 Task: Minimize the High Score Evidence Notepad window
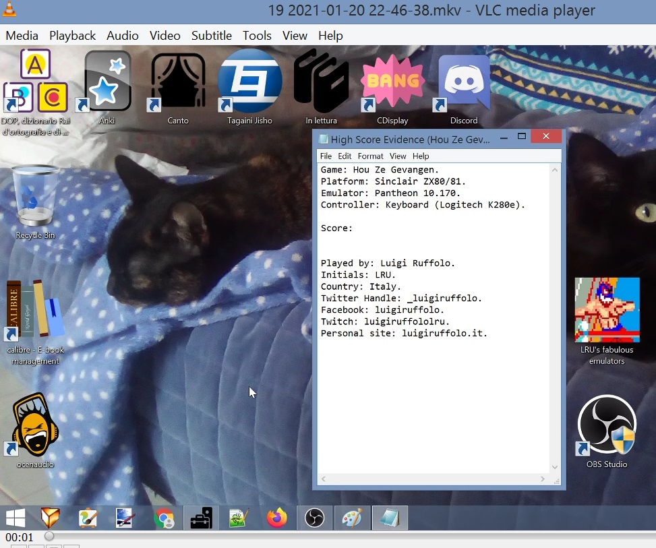coord(504,137)
